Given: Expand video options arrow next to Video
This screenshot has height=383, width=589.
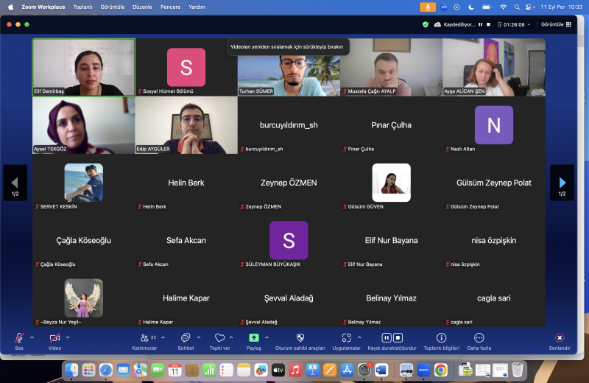Looking at the screenshot, I should [68, 337].
